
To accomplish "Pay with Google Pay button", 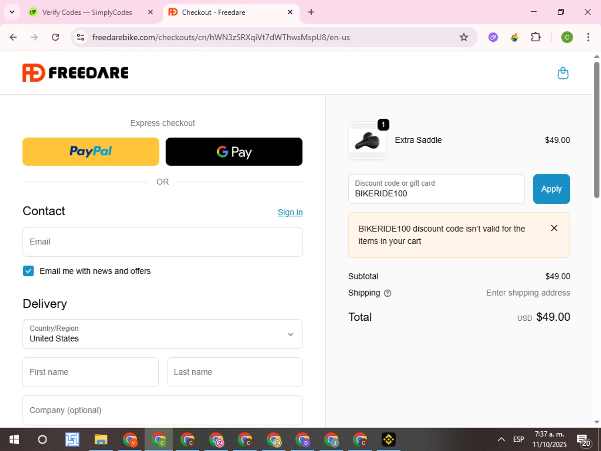I will [x=234, y=152].
